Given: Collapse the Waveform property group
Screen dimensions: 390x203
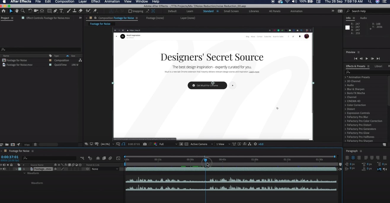Looking at the screenshot, I should pyautogui.click(x=25, y=173).
